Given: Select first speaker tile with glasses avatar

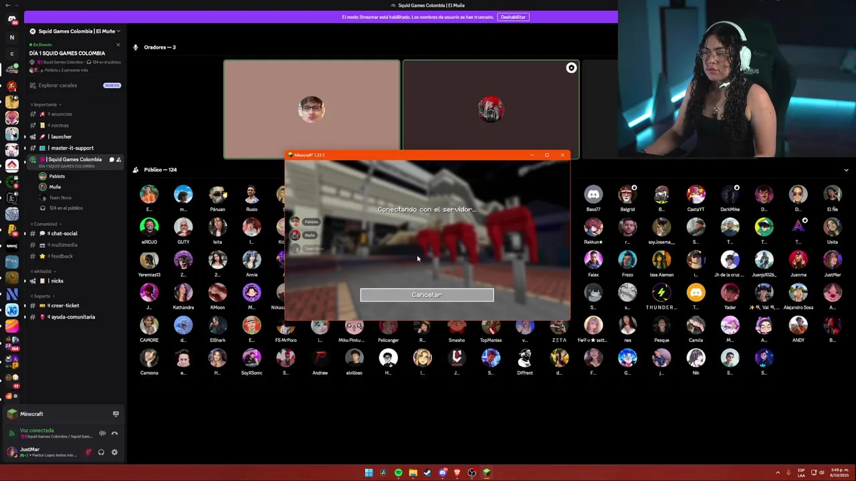Looking at the screenshot, I should pos(312,110).
